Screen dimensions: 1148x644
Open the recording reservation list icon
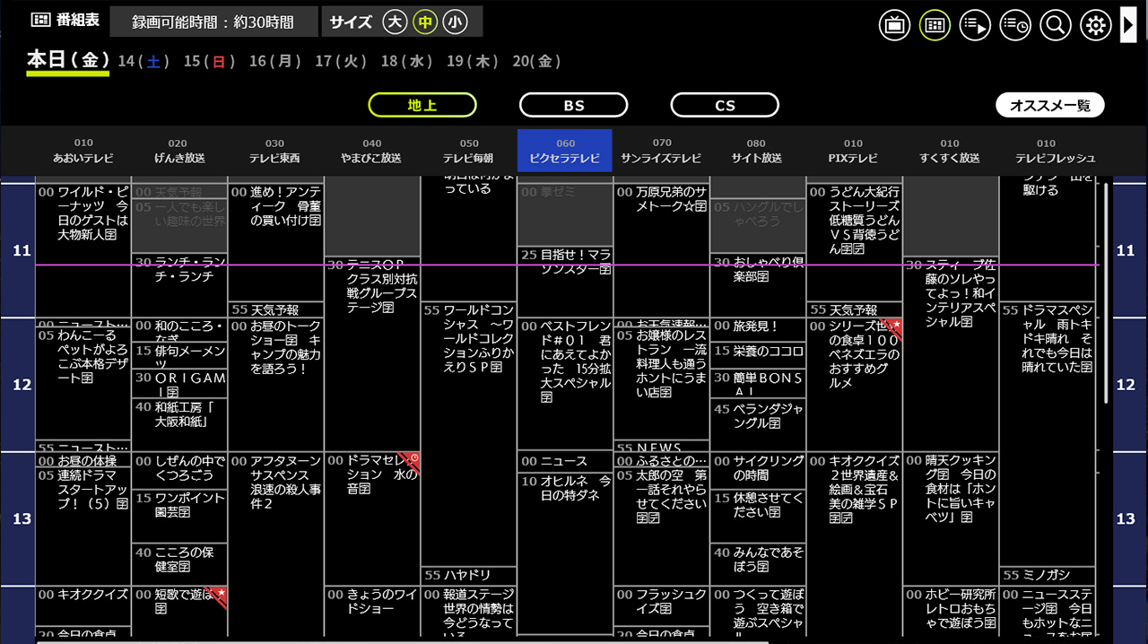[x=1015, y=25]
